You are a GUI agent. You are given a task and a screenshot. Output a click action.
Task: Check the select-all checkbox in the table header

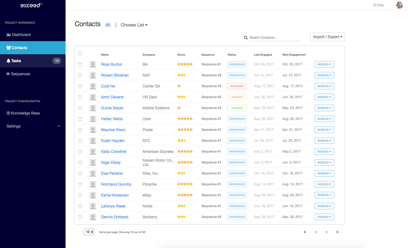pos(80,54)
